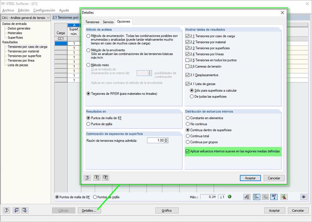Open the Ayuda menu
312x222 pixels.
(x=64, y=10)
